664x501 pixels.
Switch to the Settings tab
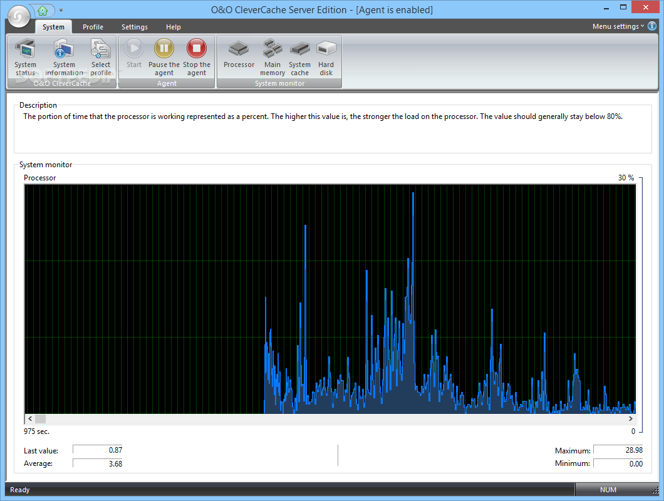[135, 27]
